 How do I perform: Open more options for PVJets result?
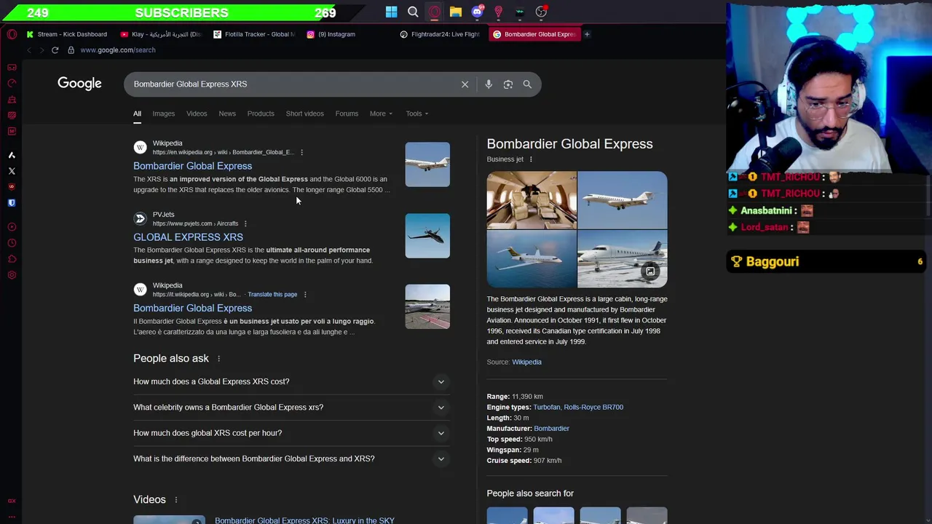245,223
